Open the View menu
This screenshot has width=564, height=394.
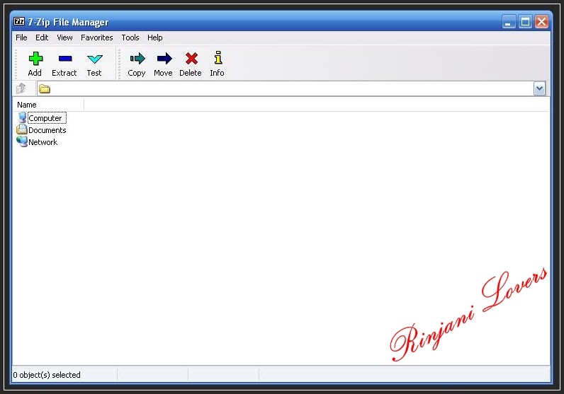pyautogui.click(x=64, y=37)
